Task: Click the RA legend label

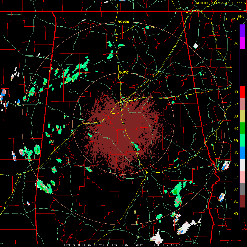Action: click(x=235, y=141)
